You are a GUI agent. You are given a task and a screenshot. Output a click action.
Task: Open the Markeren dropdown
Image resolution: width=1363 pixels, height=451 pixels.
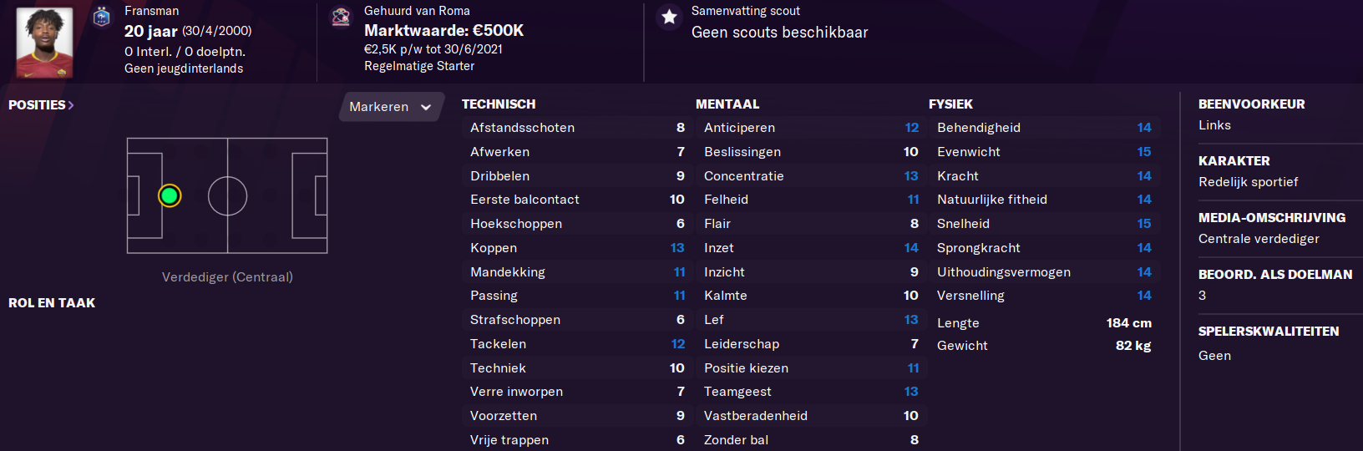tap(391, 107)
